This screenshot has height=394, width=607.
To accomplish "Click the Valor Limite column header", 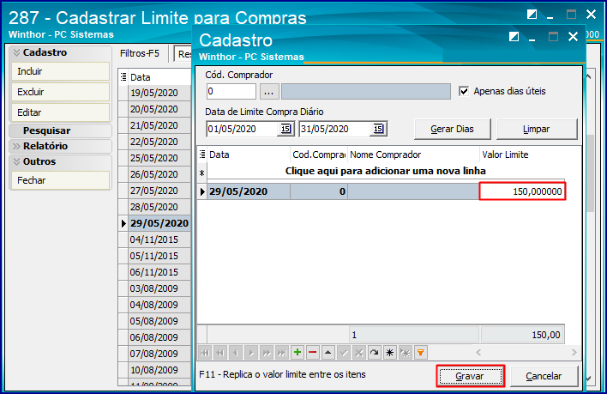I will [522, 155].
